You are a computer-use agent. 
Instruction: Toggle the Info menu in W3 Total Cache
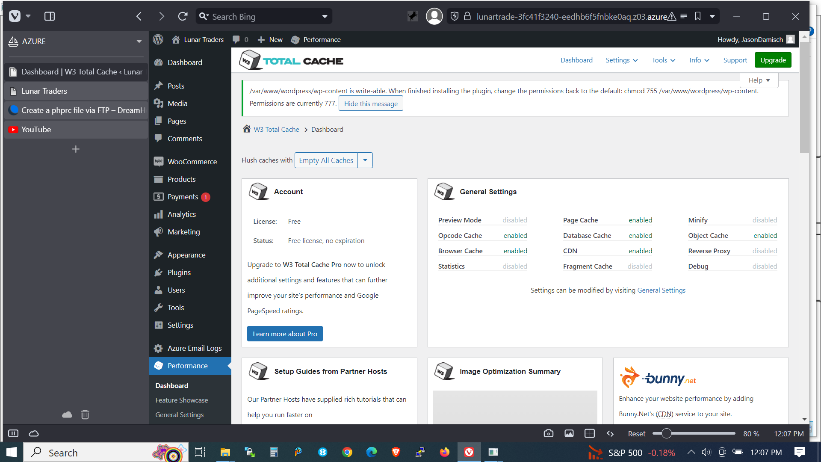699,60
